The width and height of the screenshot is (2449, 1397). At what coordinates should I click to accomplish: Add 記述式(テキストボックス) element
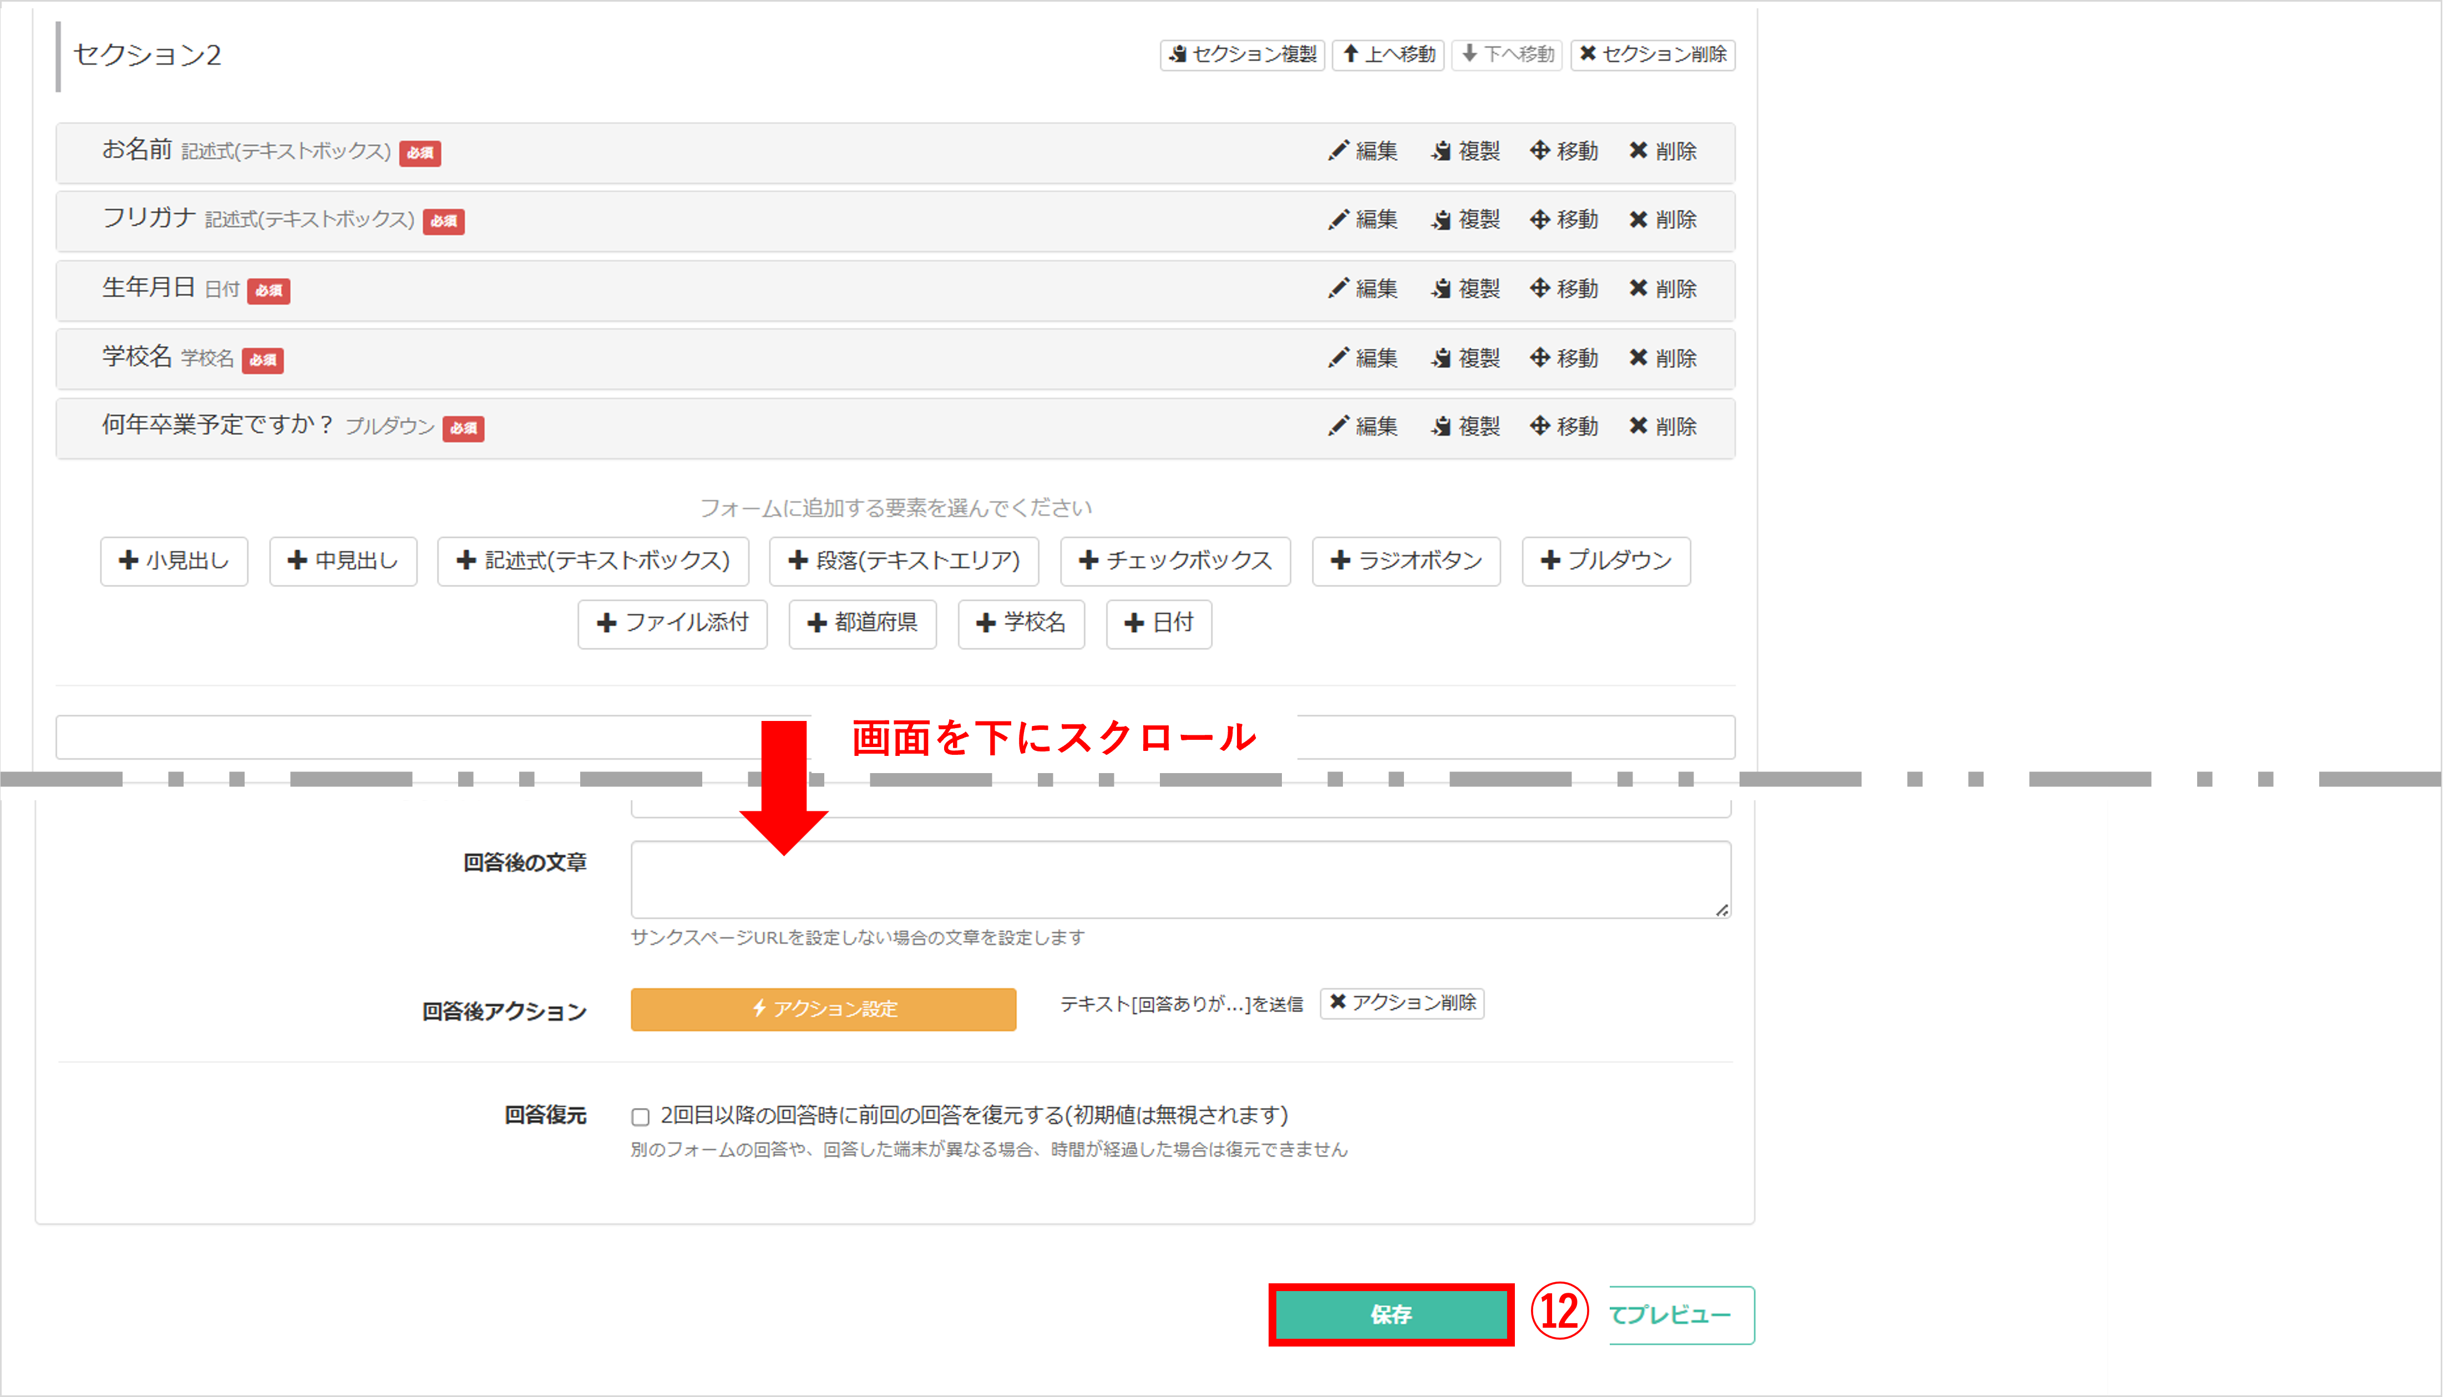pos(593,561)
